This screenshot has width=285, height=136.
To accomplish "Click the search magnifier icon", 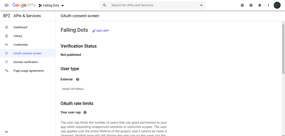I will (105, 5).
